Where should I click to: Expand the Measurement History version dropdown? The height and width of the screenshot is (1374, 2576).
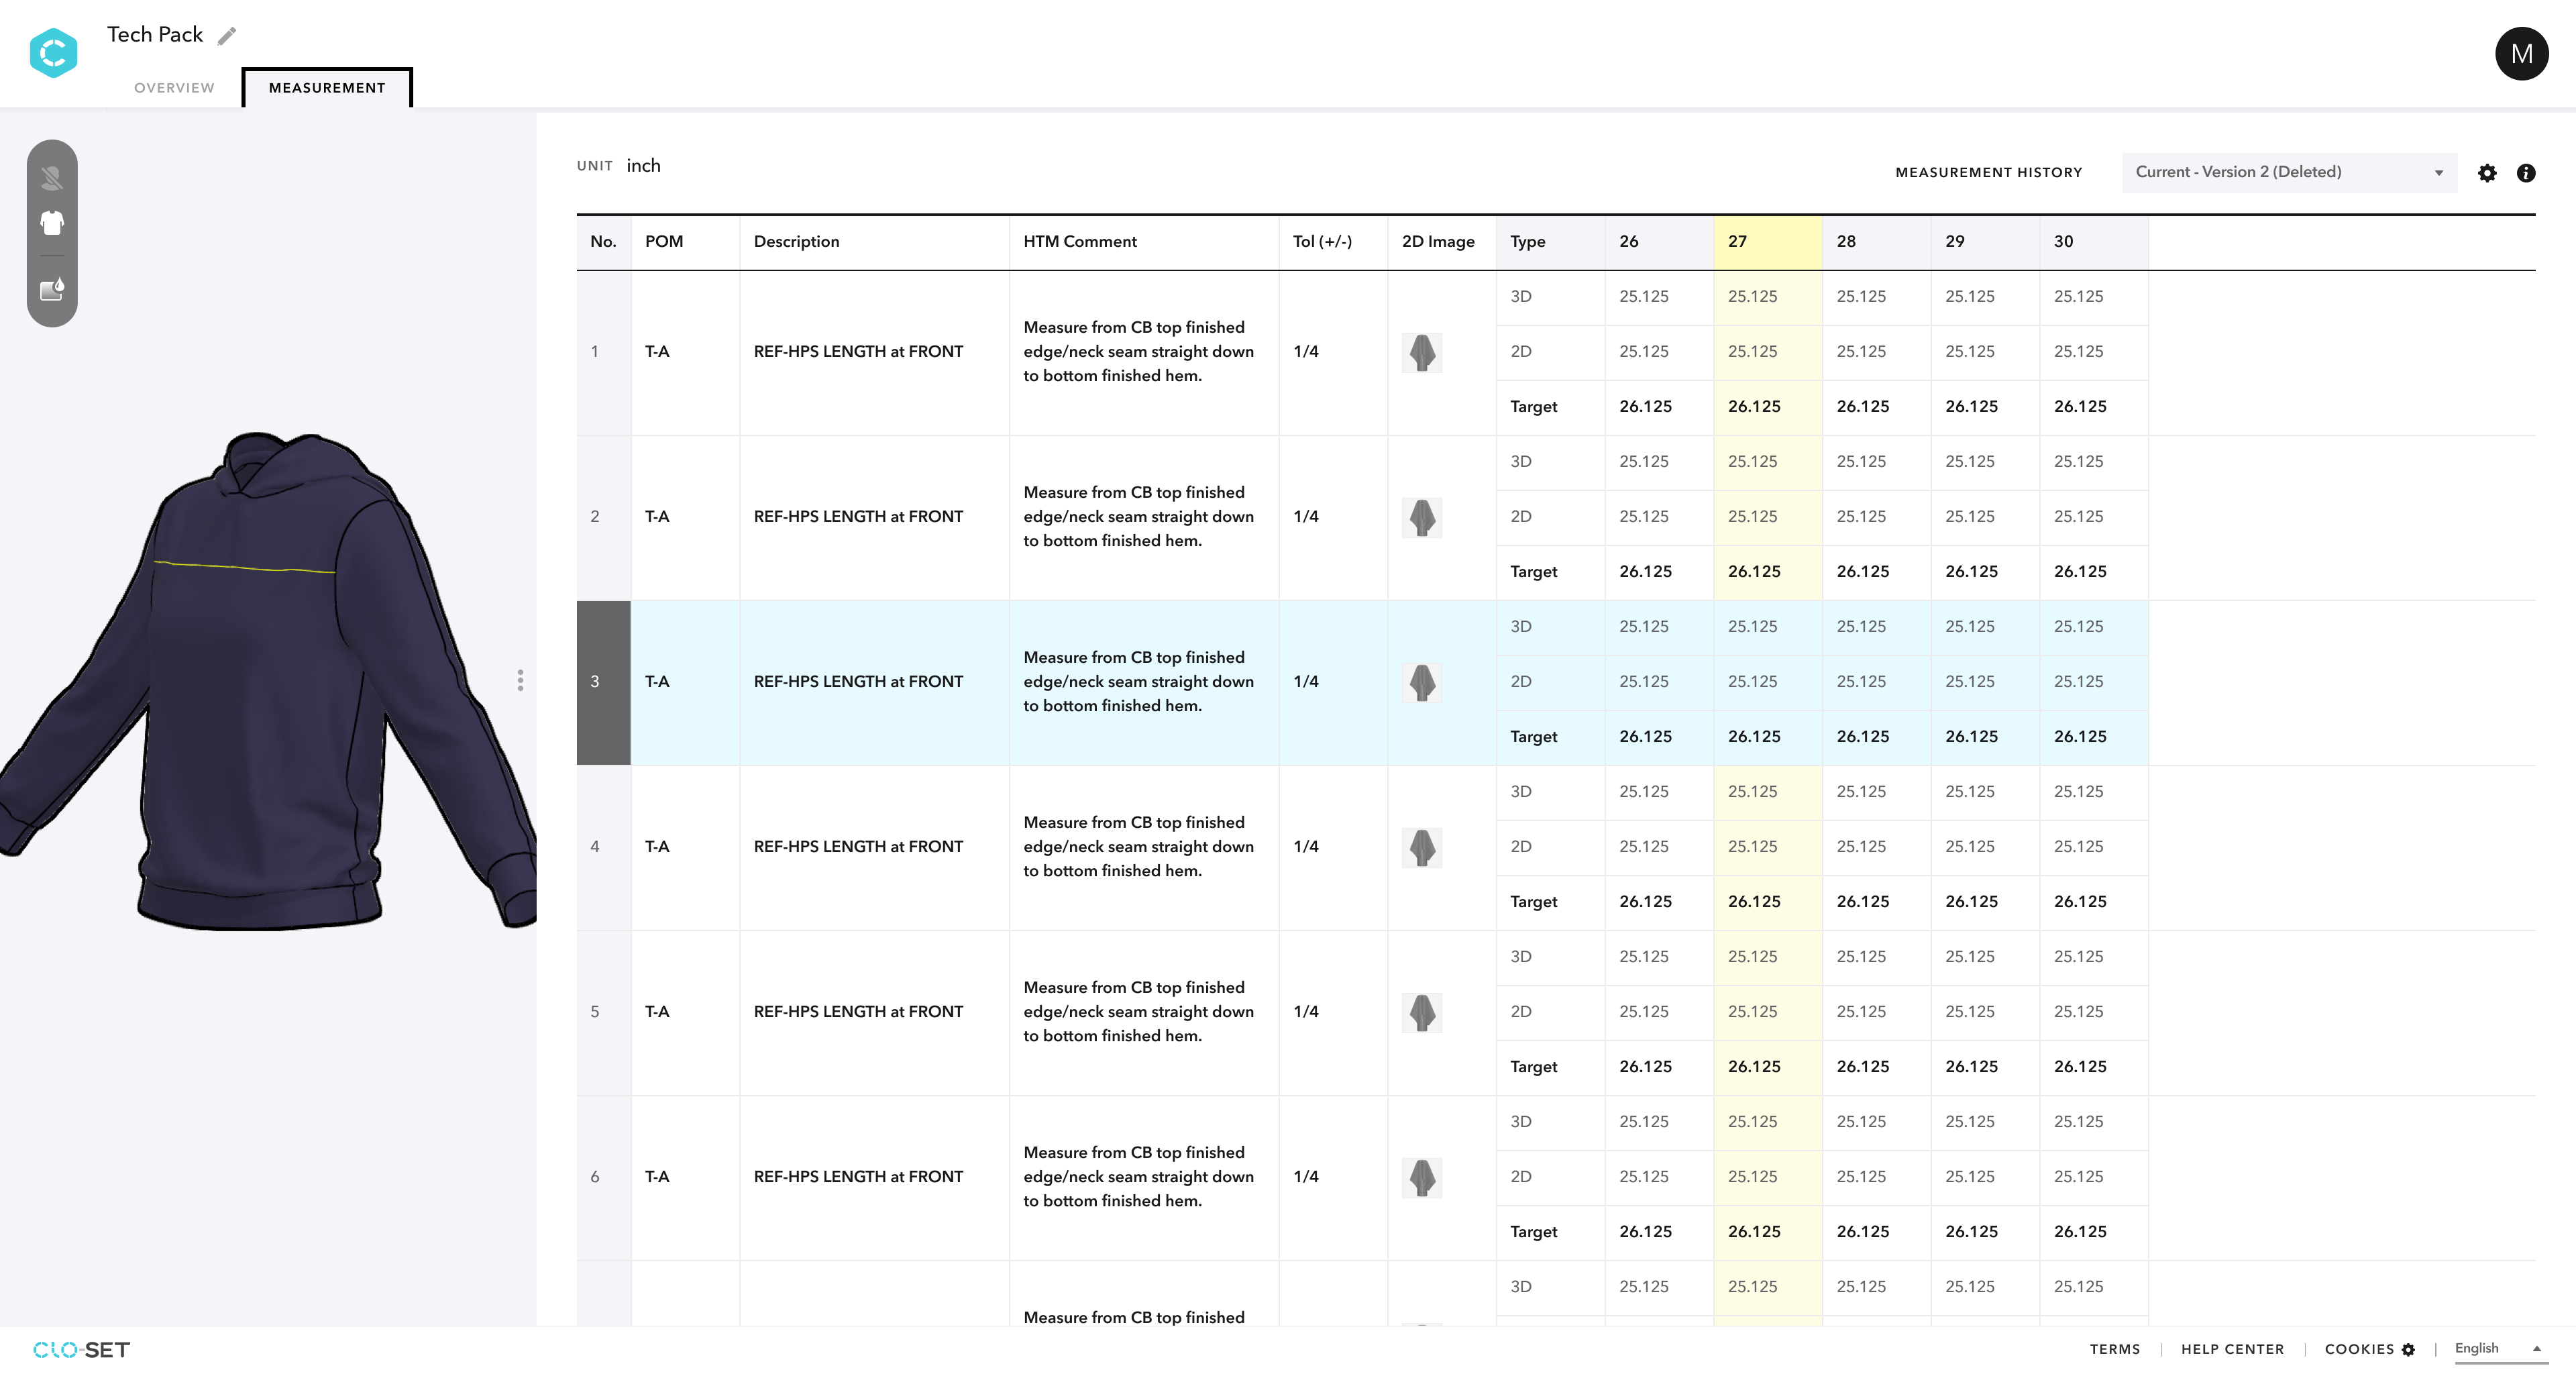(x=2289, y=173)
